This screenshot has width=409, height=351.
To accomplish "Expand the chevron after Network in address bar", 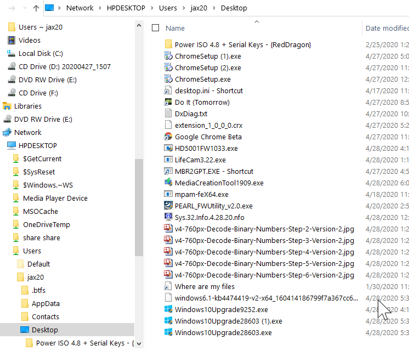I will 100,8.
